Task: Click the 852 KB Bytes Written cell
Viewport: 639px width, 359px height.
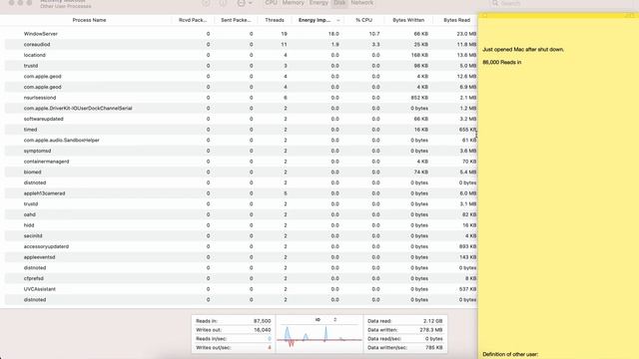Action: 419,98
